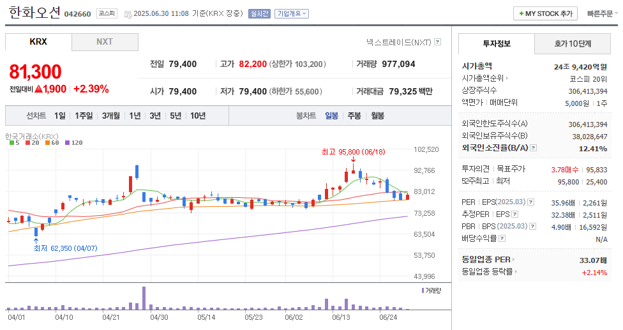Image resolution: width=623 pixels, height=330 pixels.
Task: Select the 3개월 line chart period
Action: 111,116
